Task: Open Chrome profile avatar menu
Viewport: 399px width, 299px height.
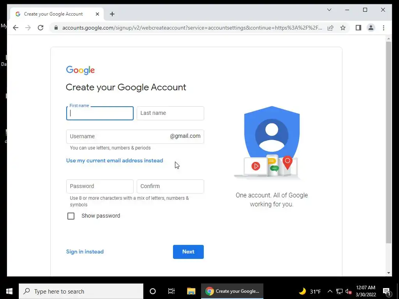Action: (x=371, y=28)
